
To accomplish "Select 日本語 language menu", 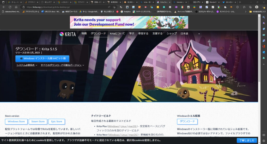I will [x=184, y=33].
